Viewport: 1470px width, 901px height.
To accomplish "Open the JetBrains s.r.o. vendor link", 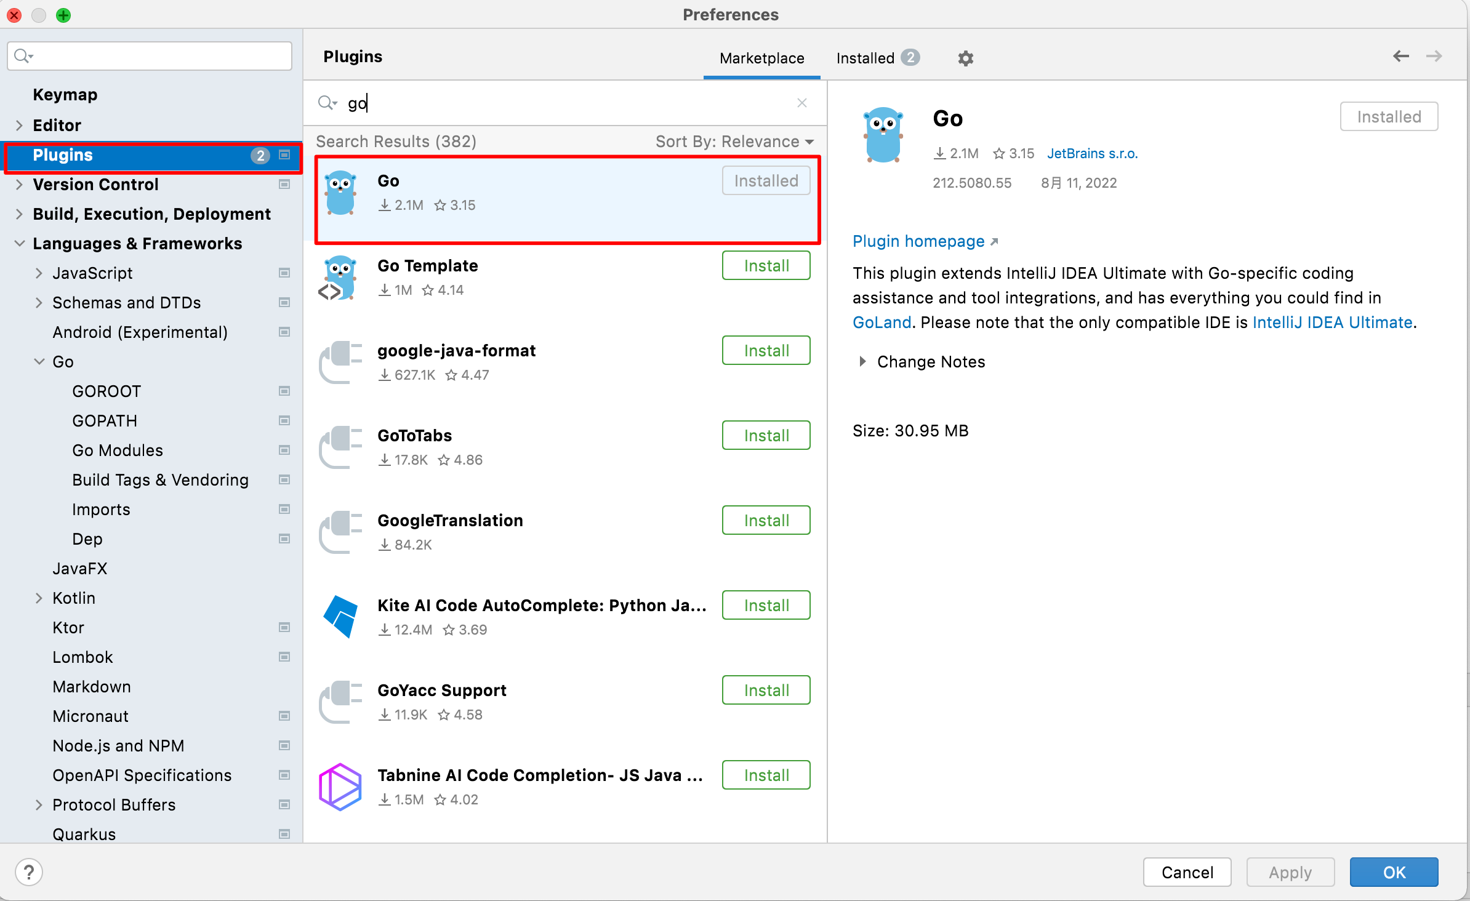I will tap(1092, 154).
